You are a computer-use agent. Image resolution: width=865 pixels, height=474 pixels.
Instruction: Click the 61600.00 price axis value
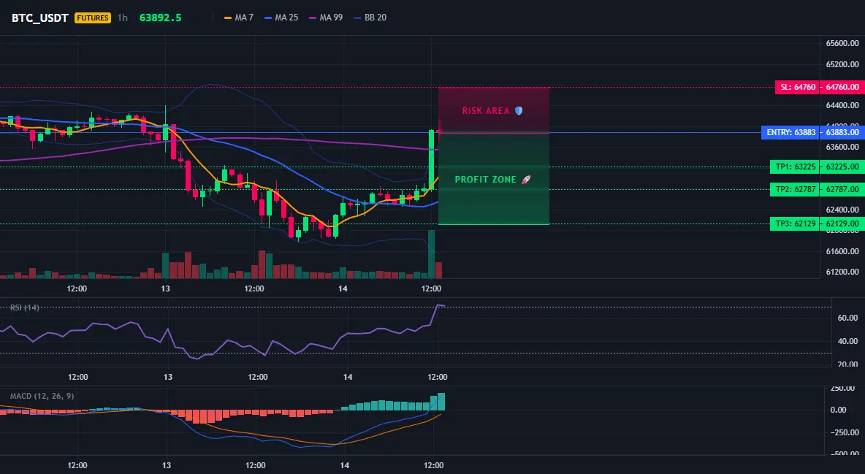(842, 251)
